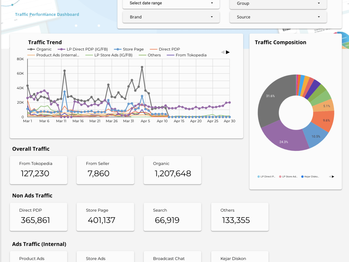Open the Source filter dropdown
349x262 pixels.
point(278,17)
